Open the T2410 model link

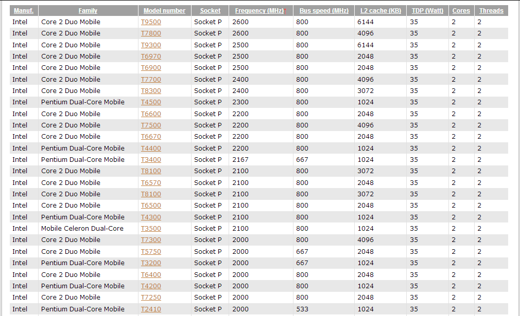(151, 309)
